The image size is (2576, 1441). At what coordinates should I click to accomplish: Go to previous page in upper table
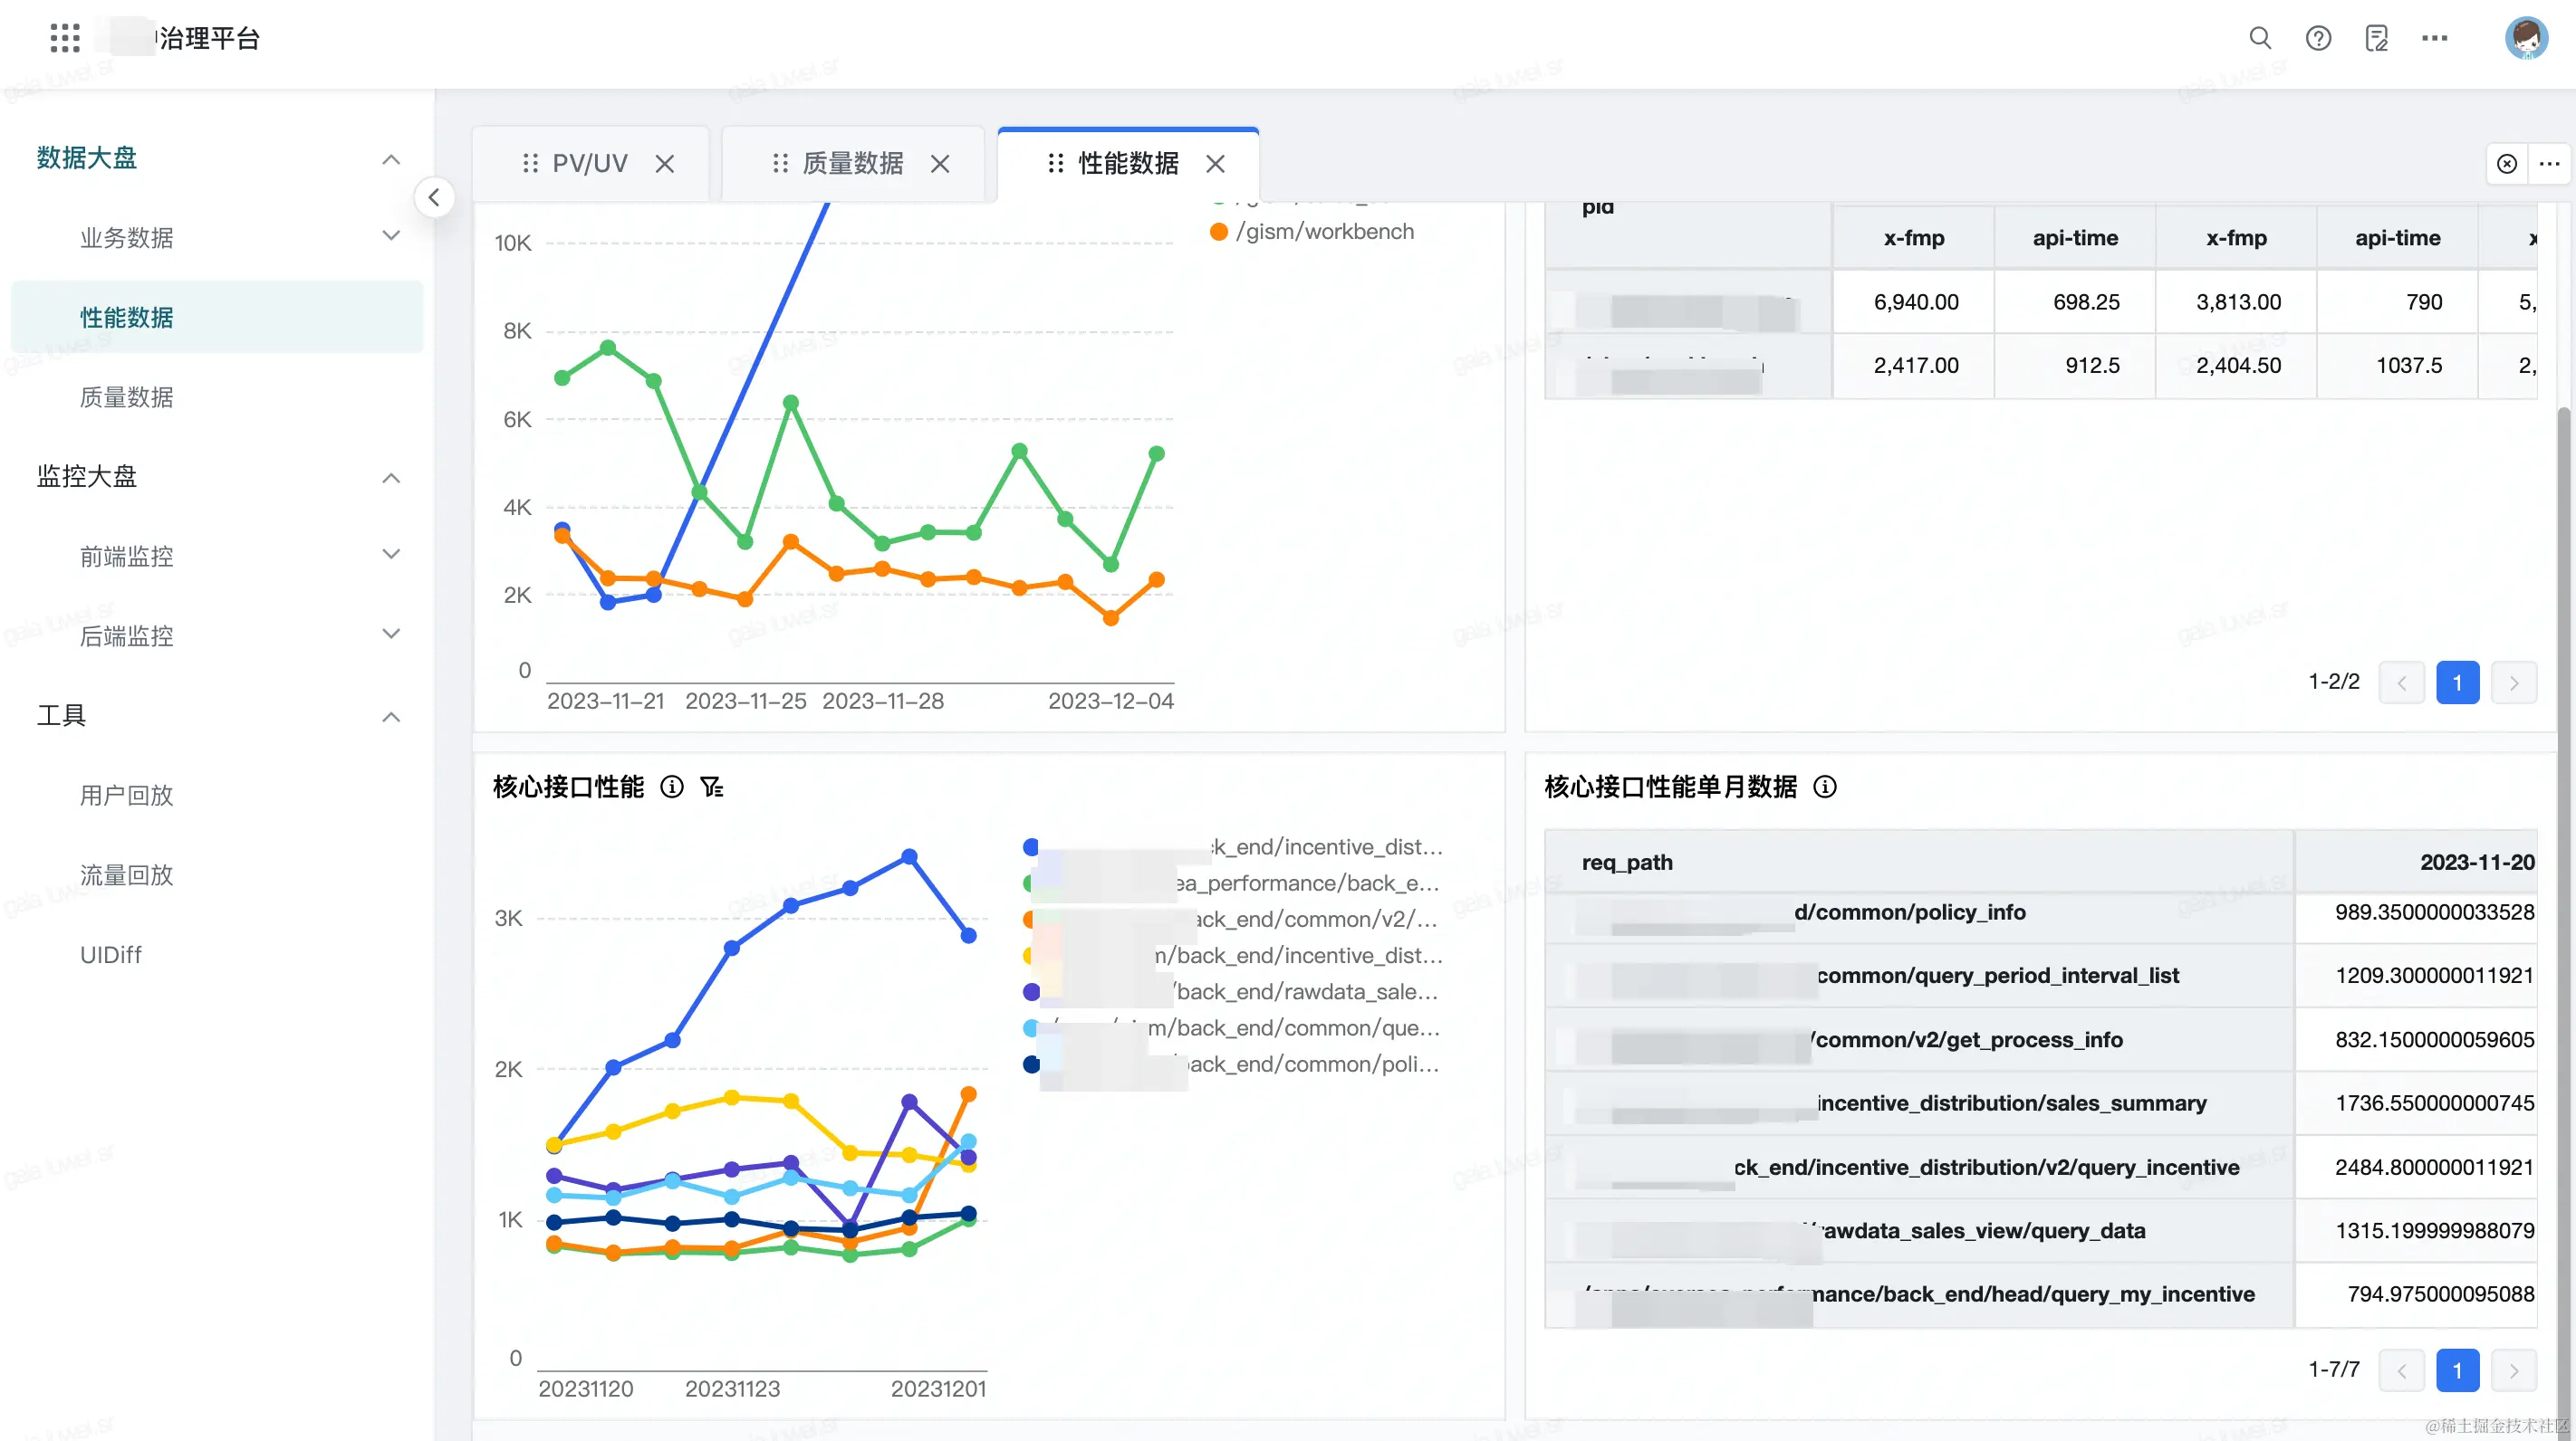2401,682
